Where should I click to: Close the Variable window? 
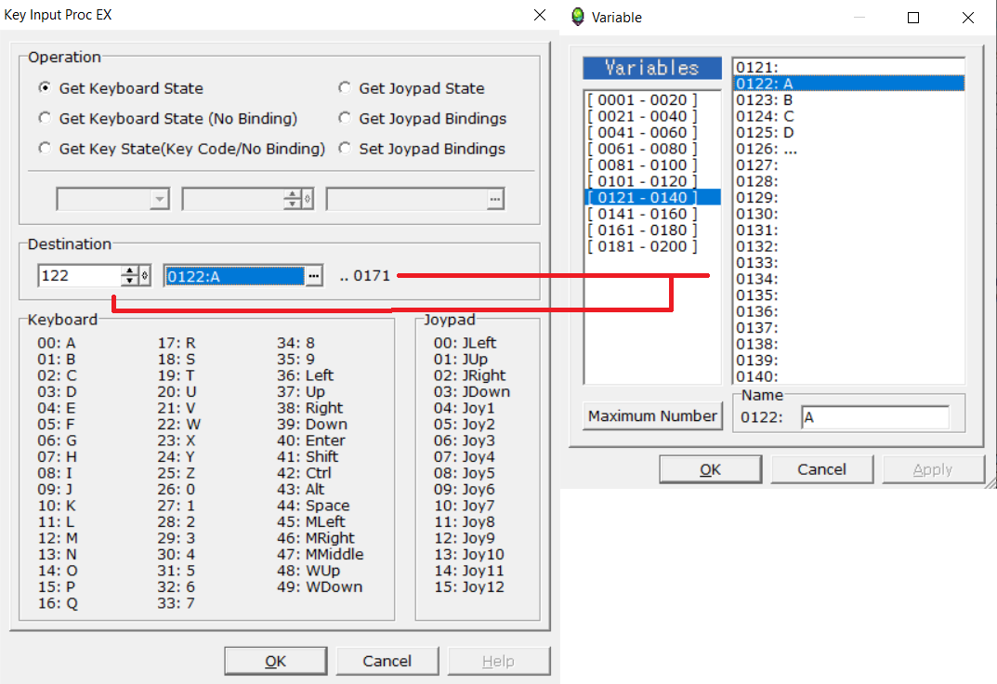click(968, 17)
